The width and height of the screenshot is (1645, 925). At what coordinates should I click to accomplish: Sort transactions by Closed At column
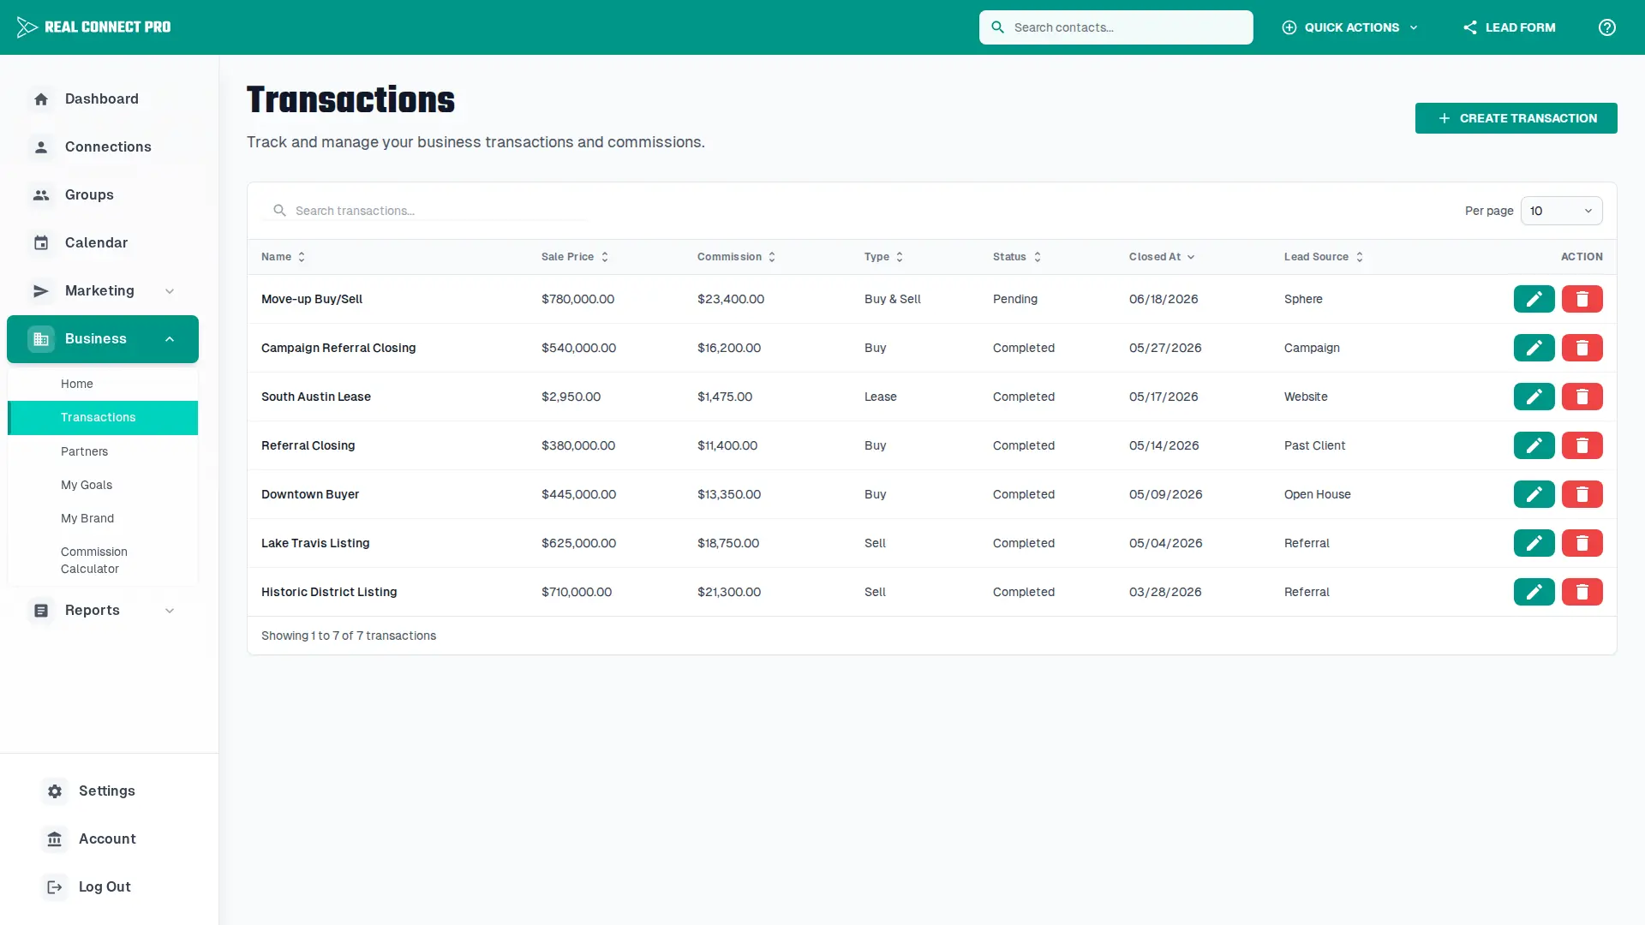point(1162,257)
